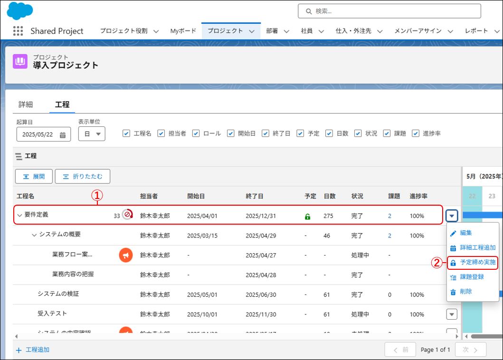Click the 検索 search field
Viewport: 503px width, 360px height.
tap(389, 11)
